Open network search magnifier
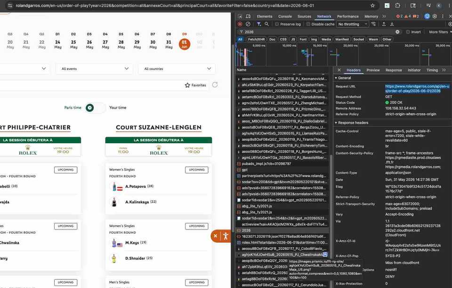Viewport: 452px width, 288px height. pos(266,24)
